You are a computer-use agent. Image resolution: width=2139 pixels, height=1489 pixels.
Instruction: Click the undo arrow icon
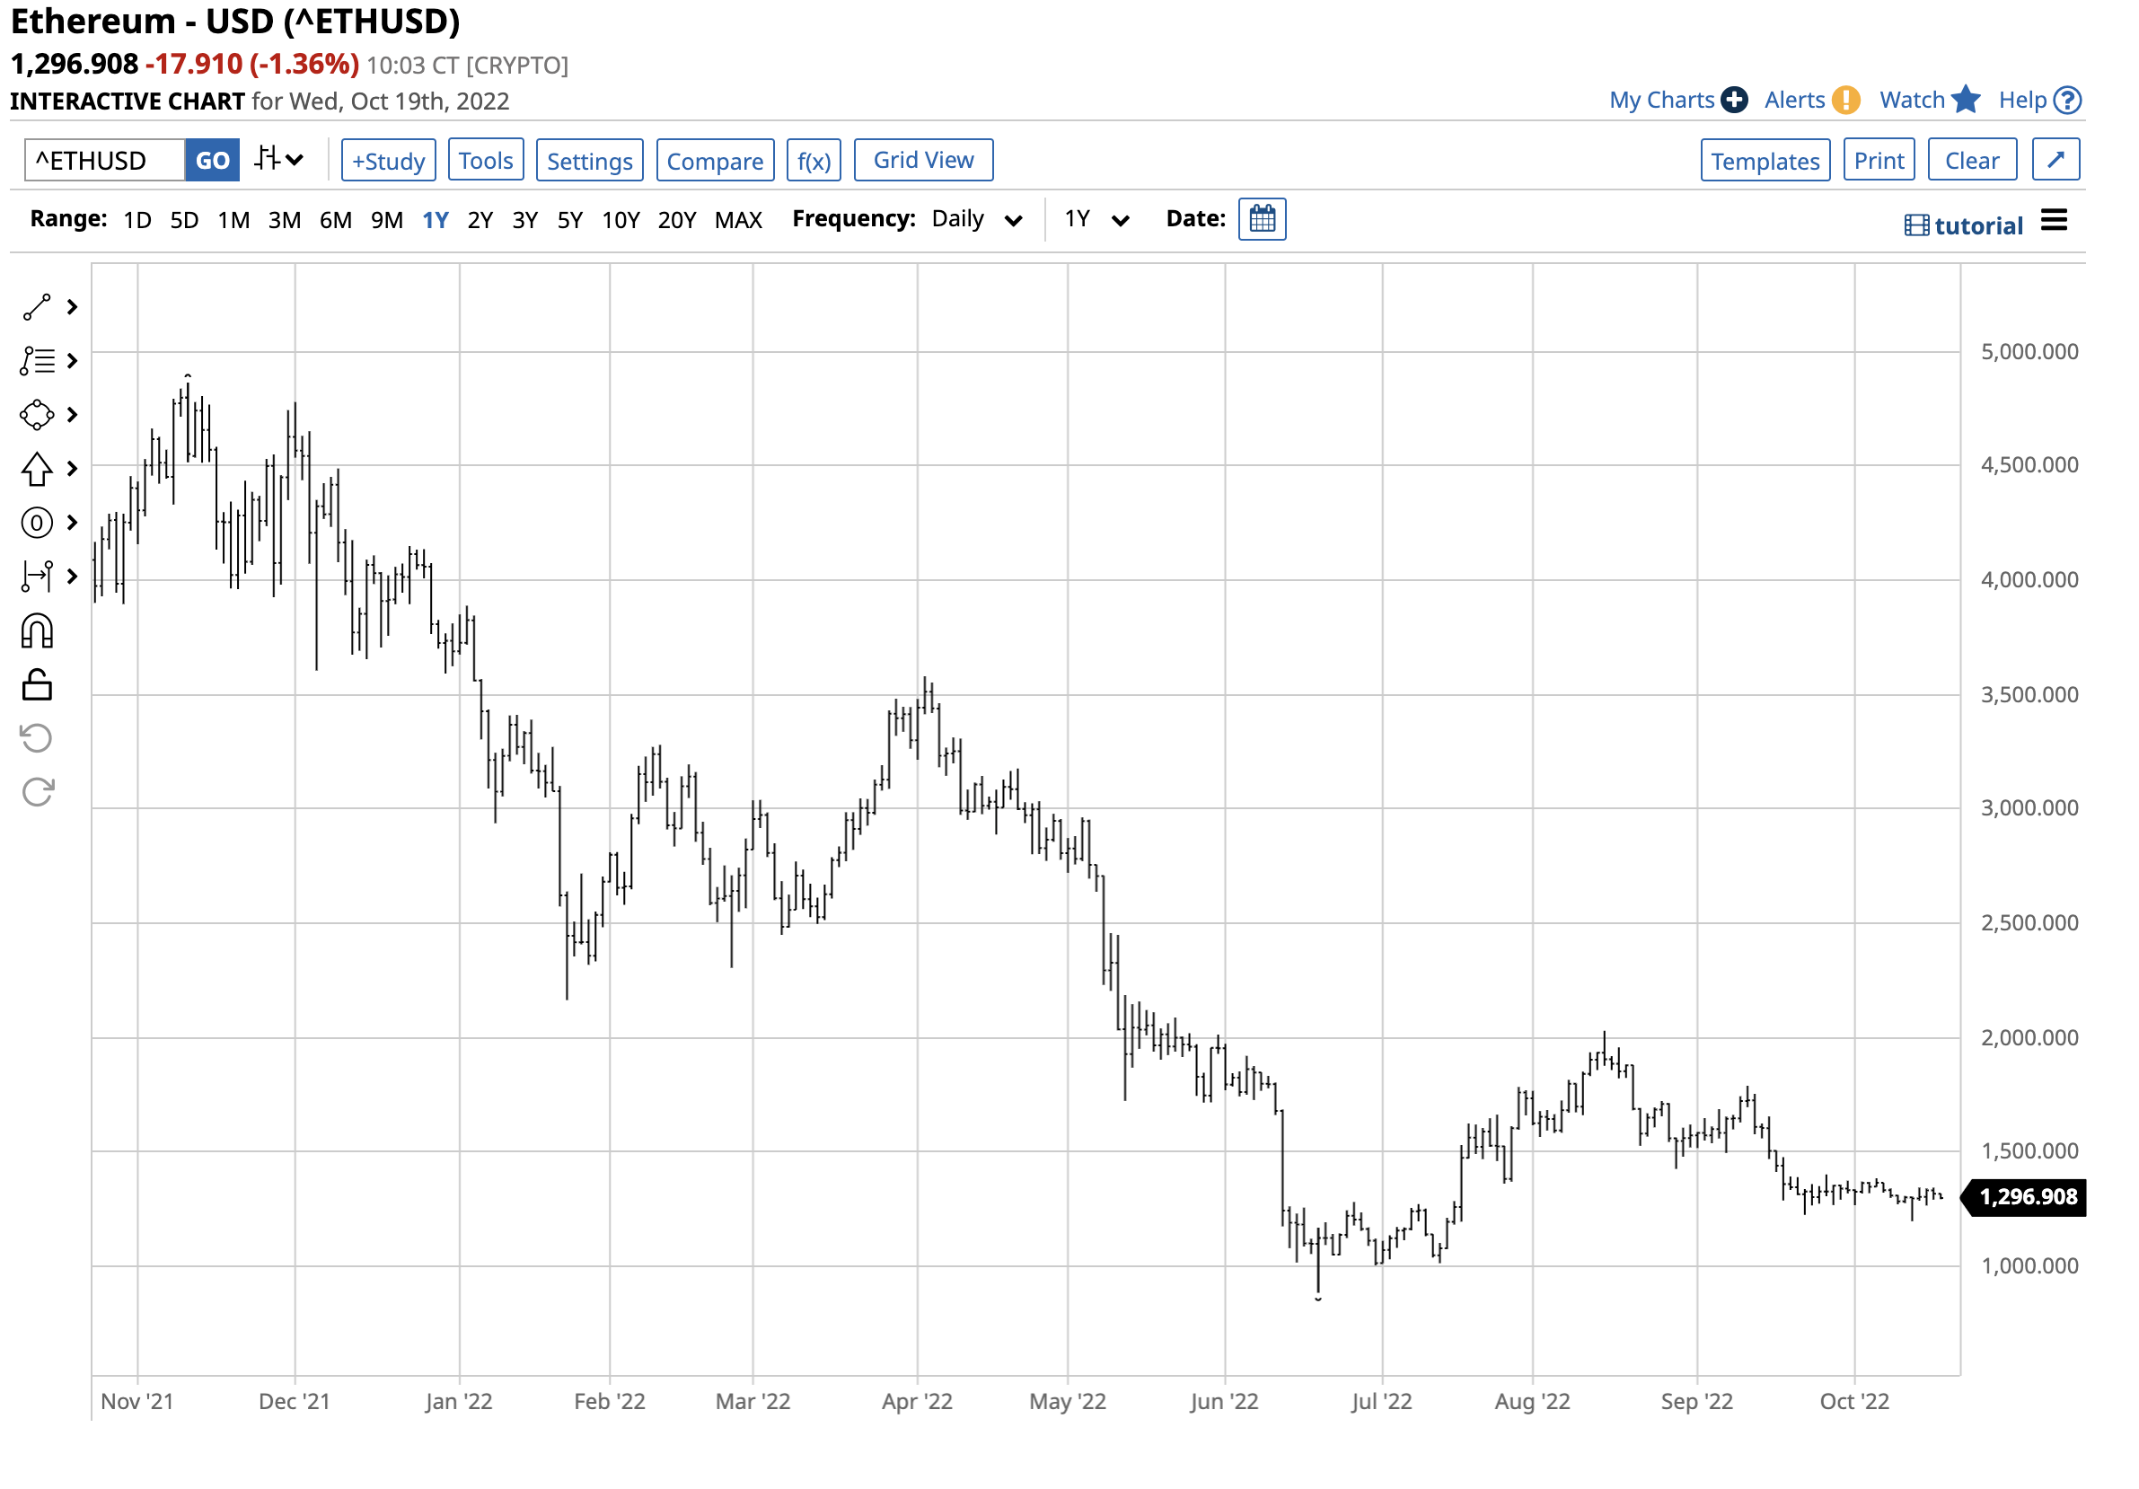coord(36,740)
